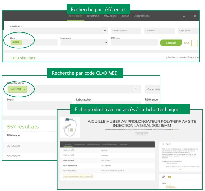The width and height of the screenshot is (205, 191).
Task: Open the INDUSTRIELS tab
Action: [x=93, y=16]
